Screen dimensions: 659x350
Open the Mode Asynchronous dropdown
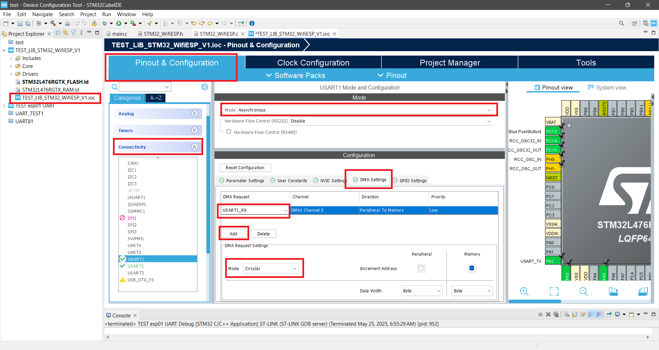(365, 110)
